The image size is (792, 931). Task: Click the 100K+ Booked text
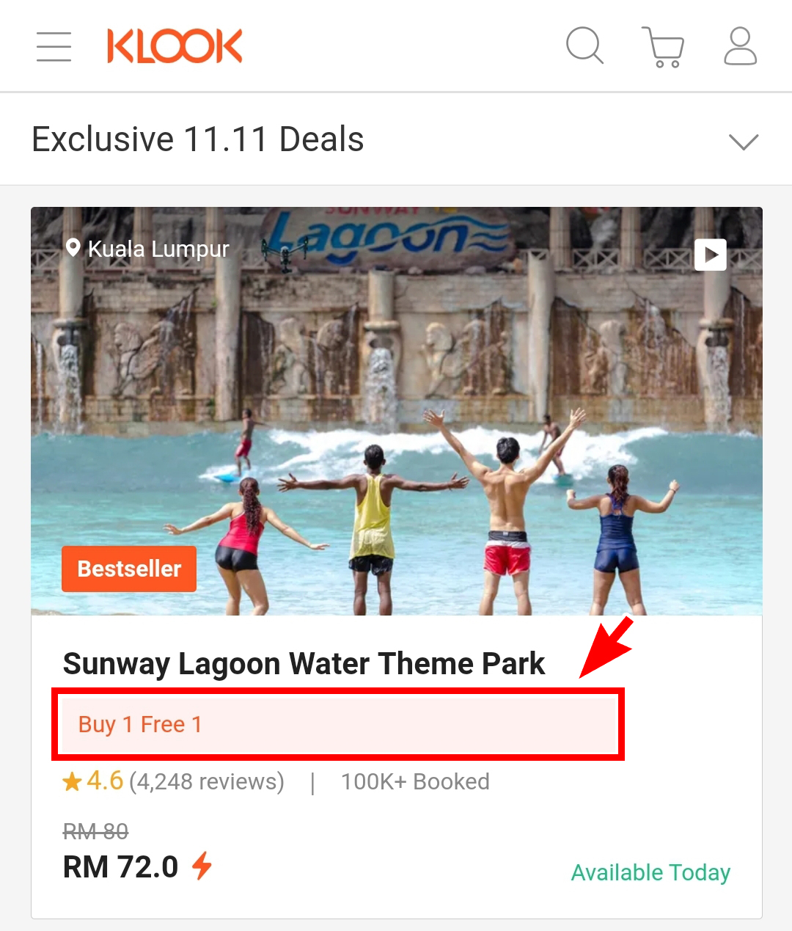(x=415, y=782)
